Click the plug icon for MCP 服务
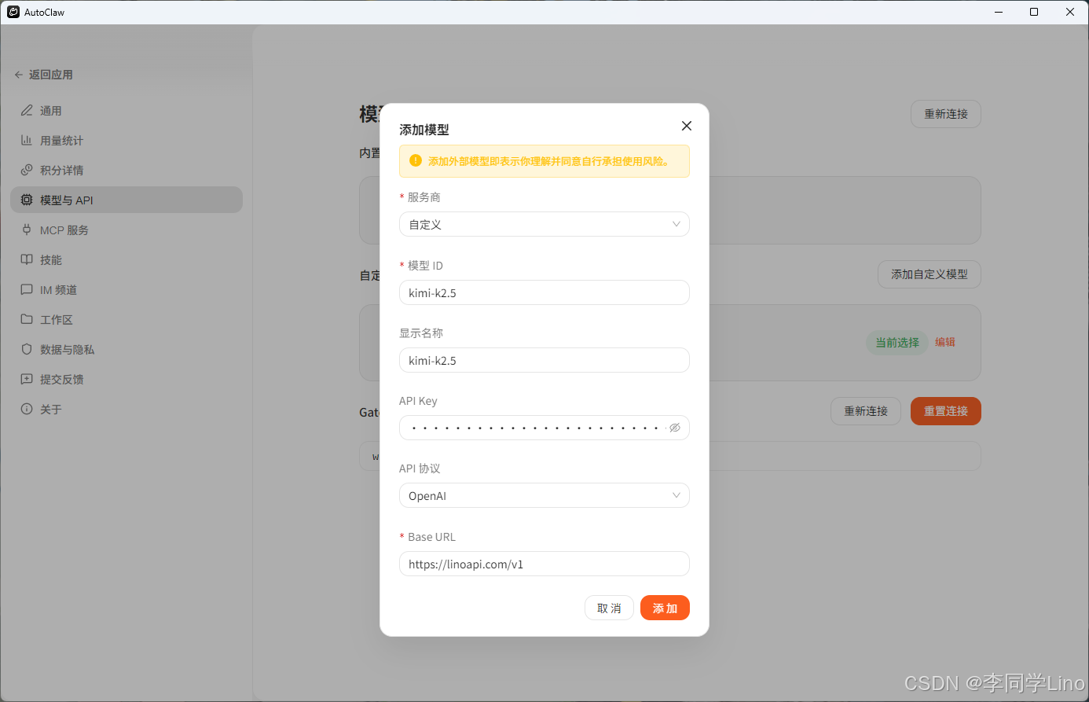Image resolution: width=1089 pixels, height=702 pixels. pos(27,230)
